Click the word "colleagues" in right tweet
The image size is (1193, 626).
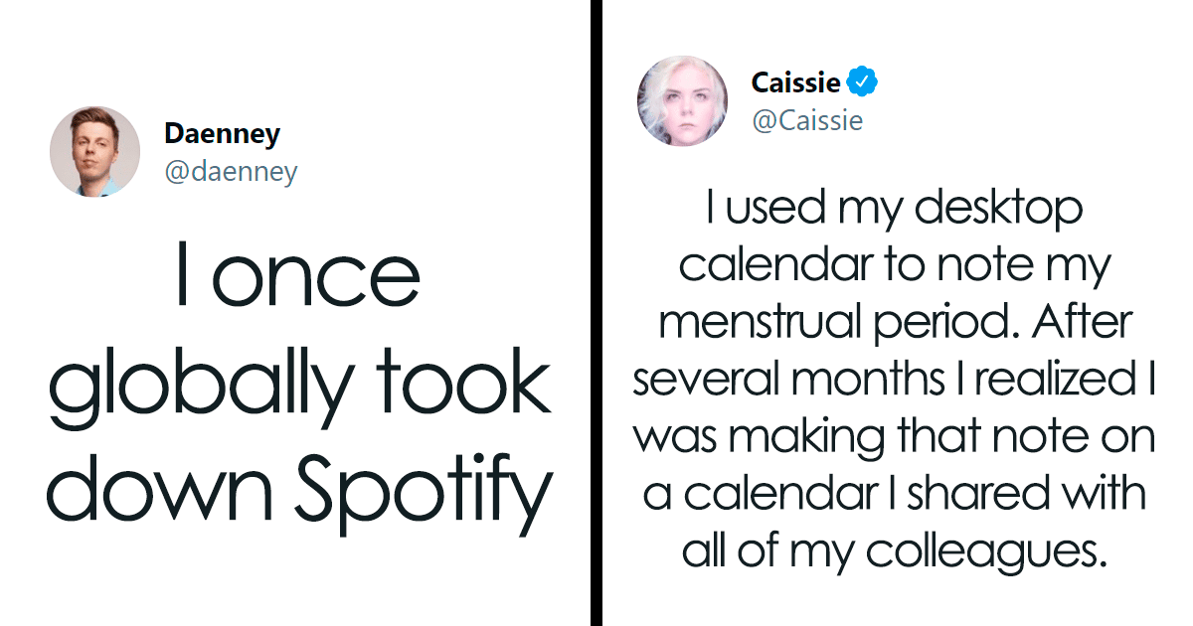tap(985, 549)
